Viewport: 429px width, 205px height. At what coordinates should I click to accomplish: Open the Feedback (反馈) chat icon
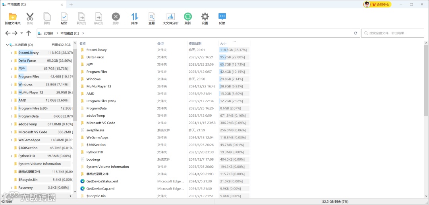(x=222, y=17)
